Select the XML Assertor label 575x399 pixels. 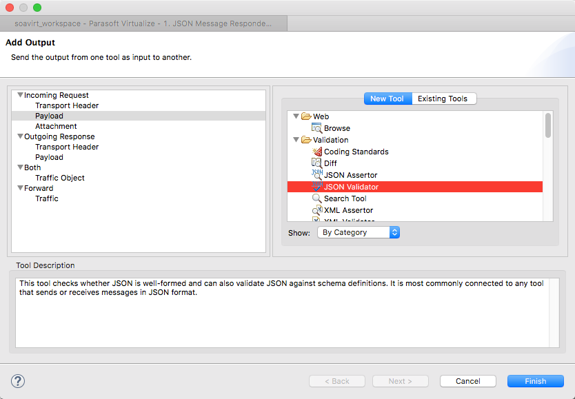(x=348, y=210)
